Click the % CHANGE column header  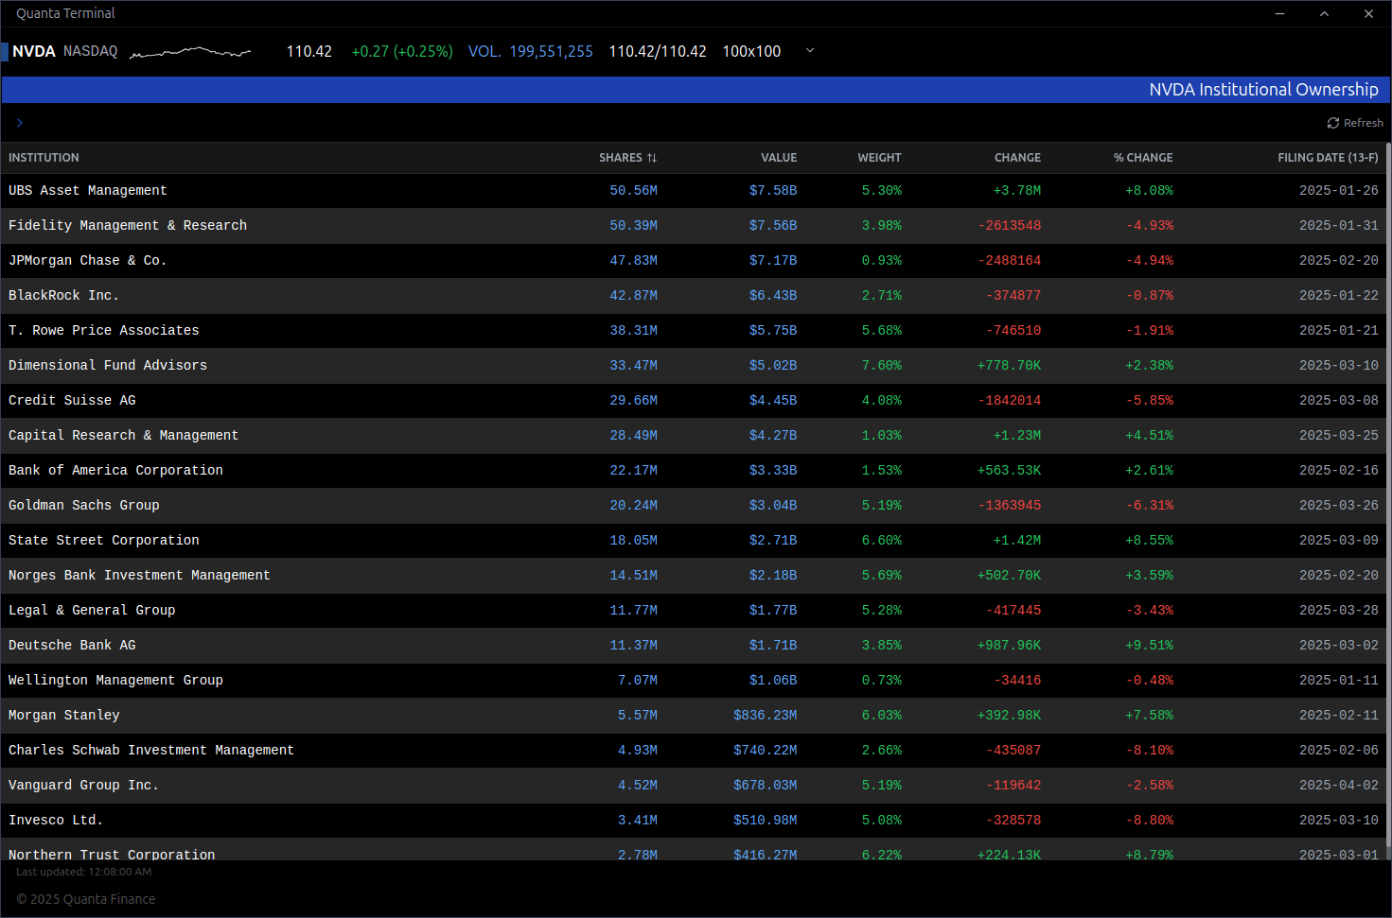1143,158
